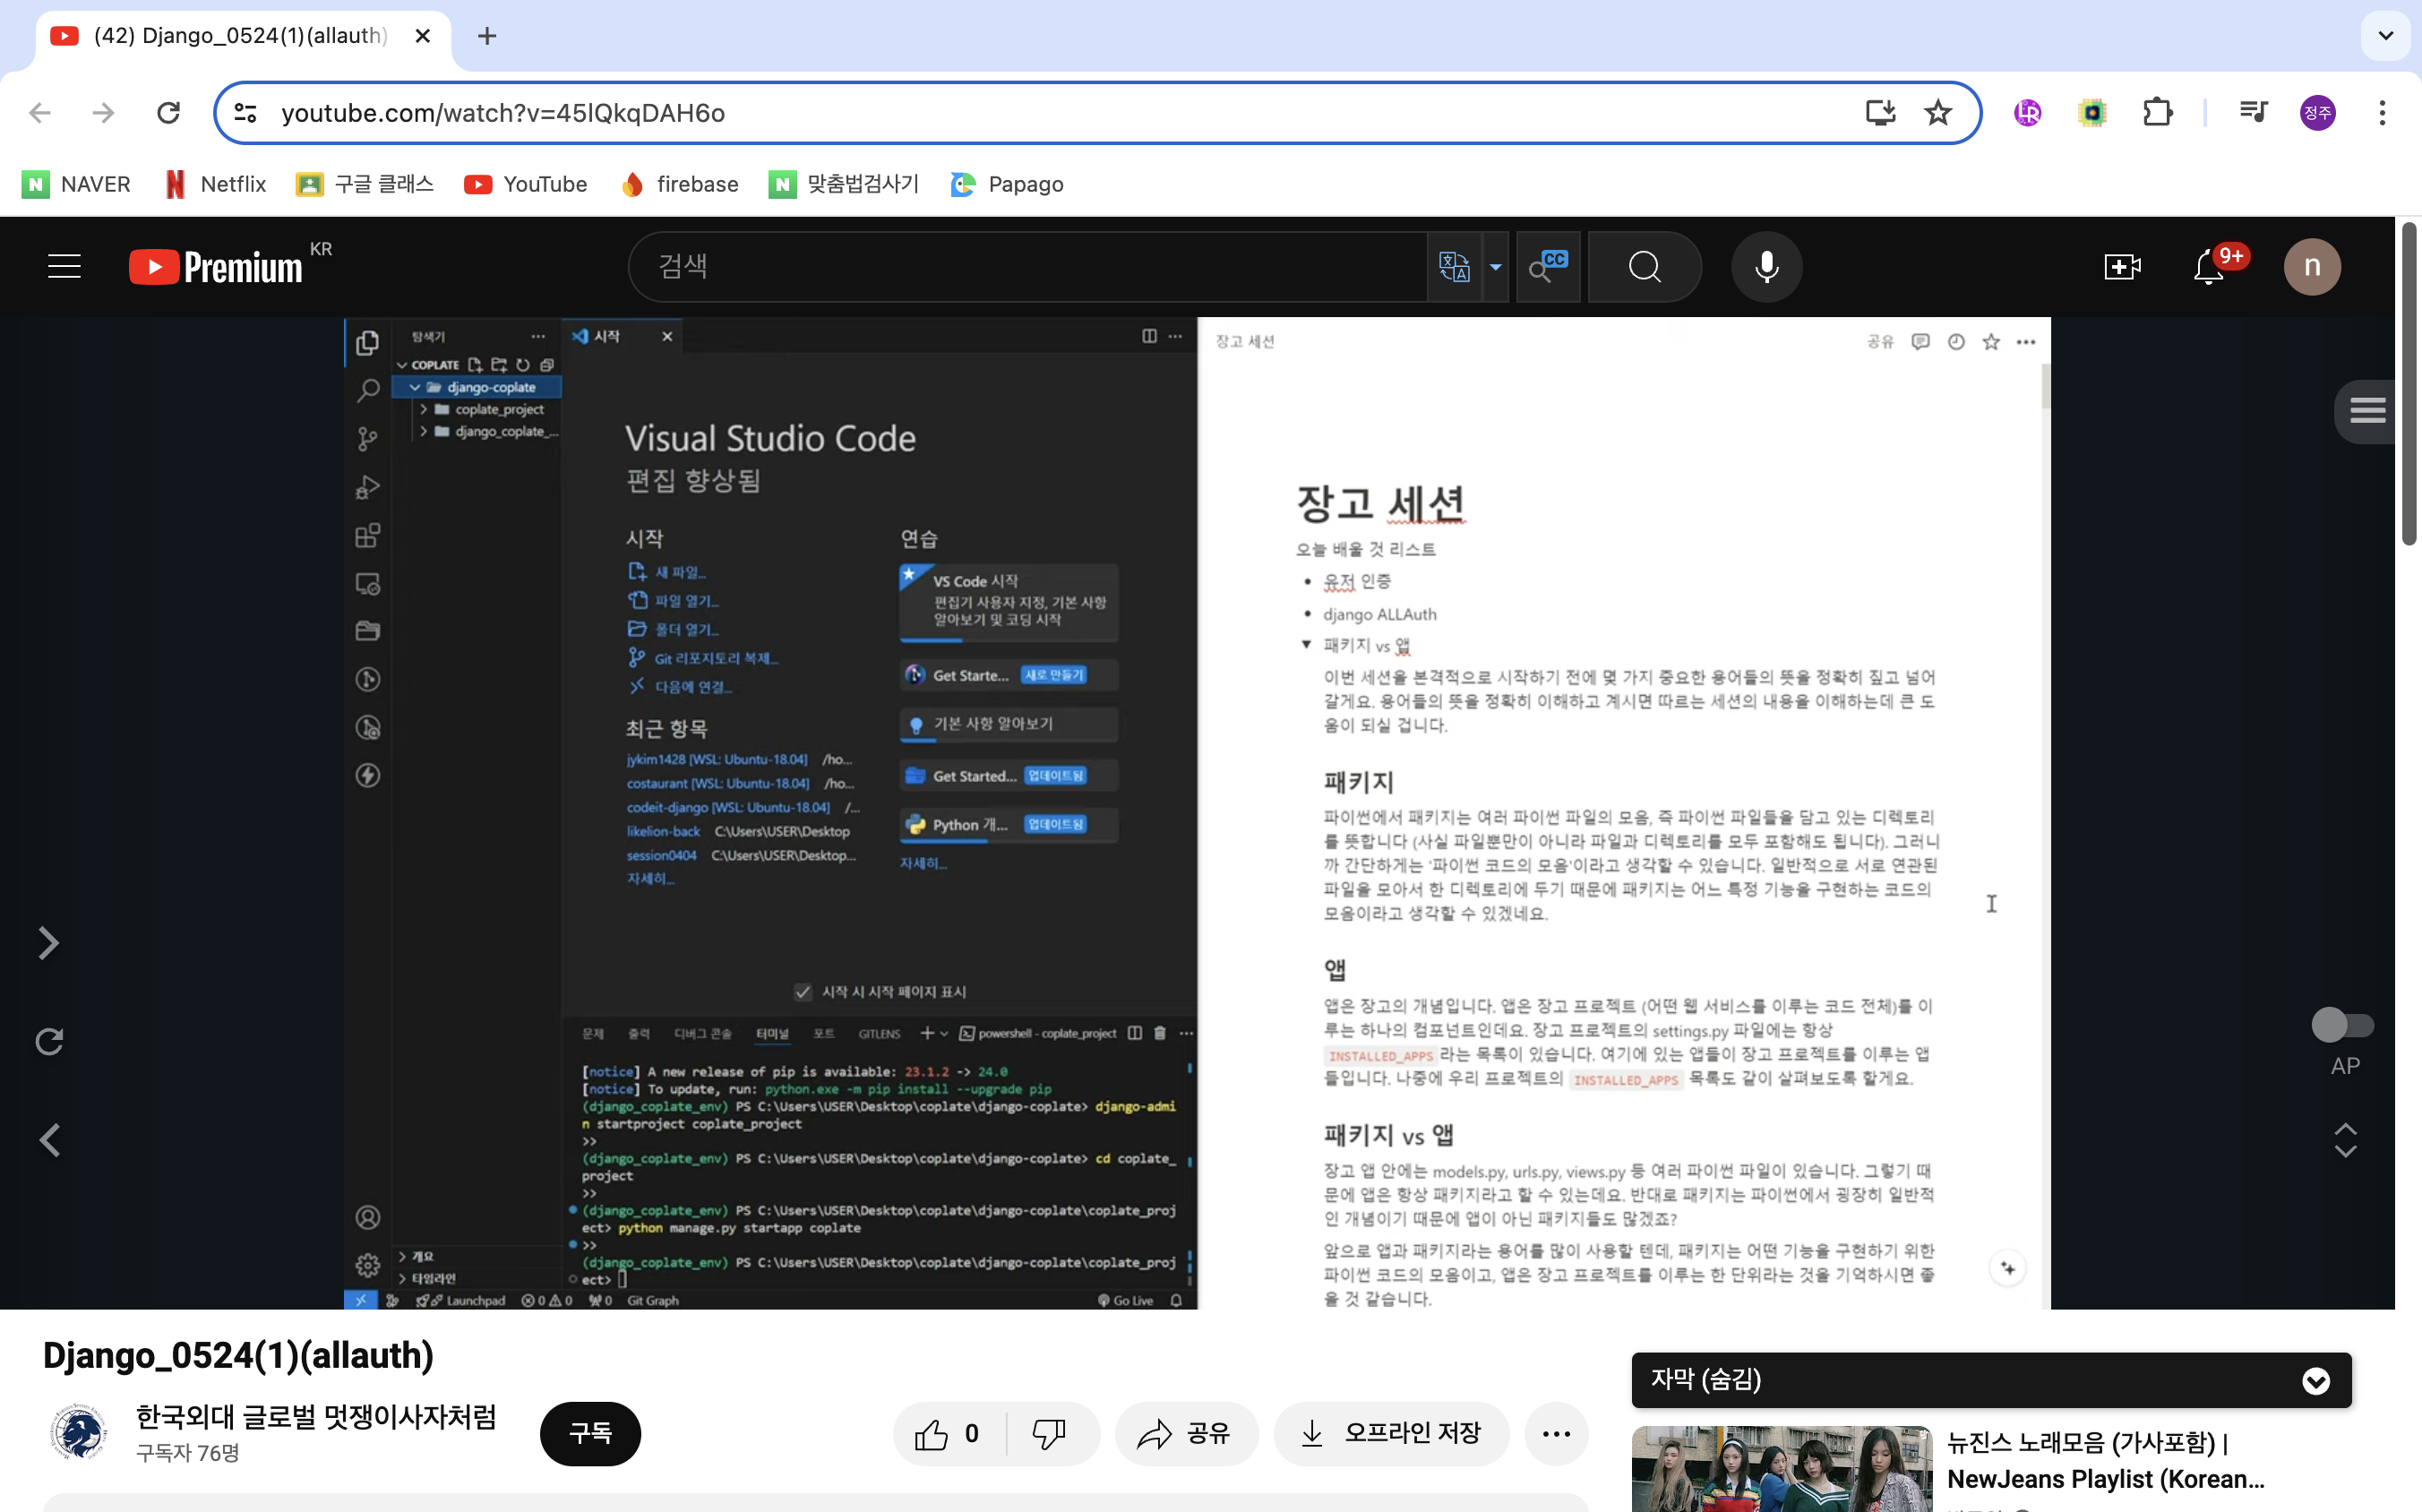
Task: Click the 공유 share button
Action: coord(1185,1433)
